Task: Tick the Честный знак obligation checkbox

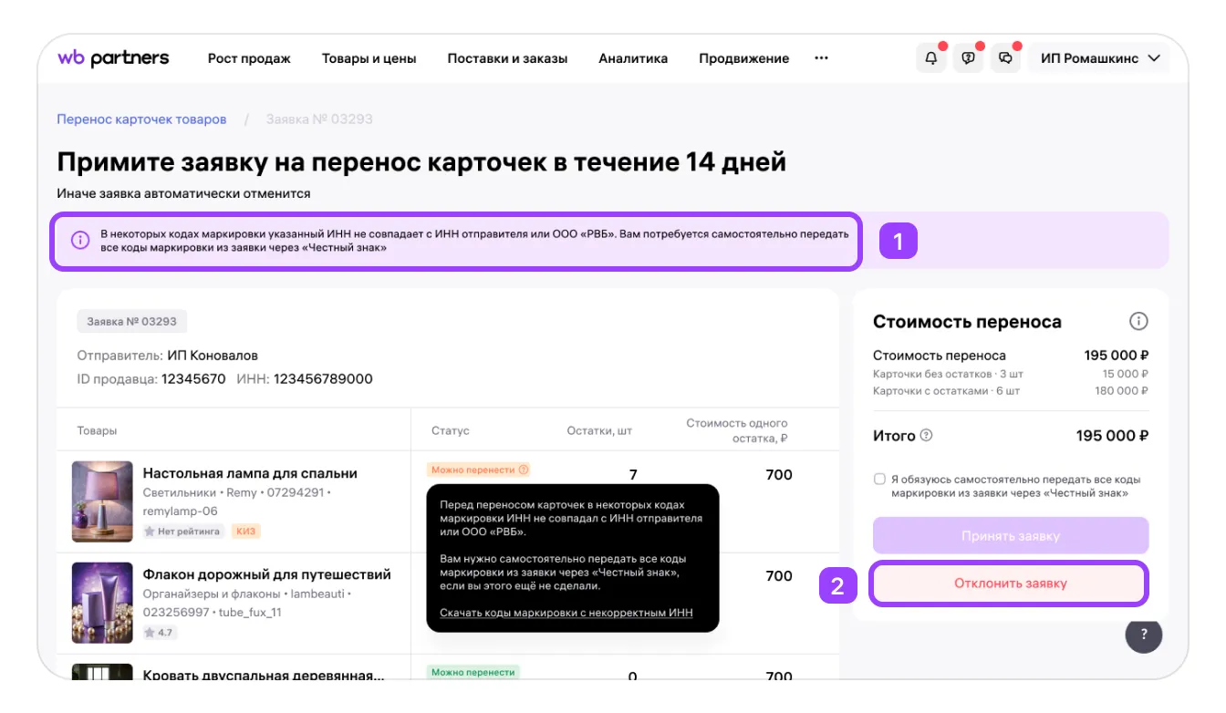Action: [x=879, y=479]
